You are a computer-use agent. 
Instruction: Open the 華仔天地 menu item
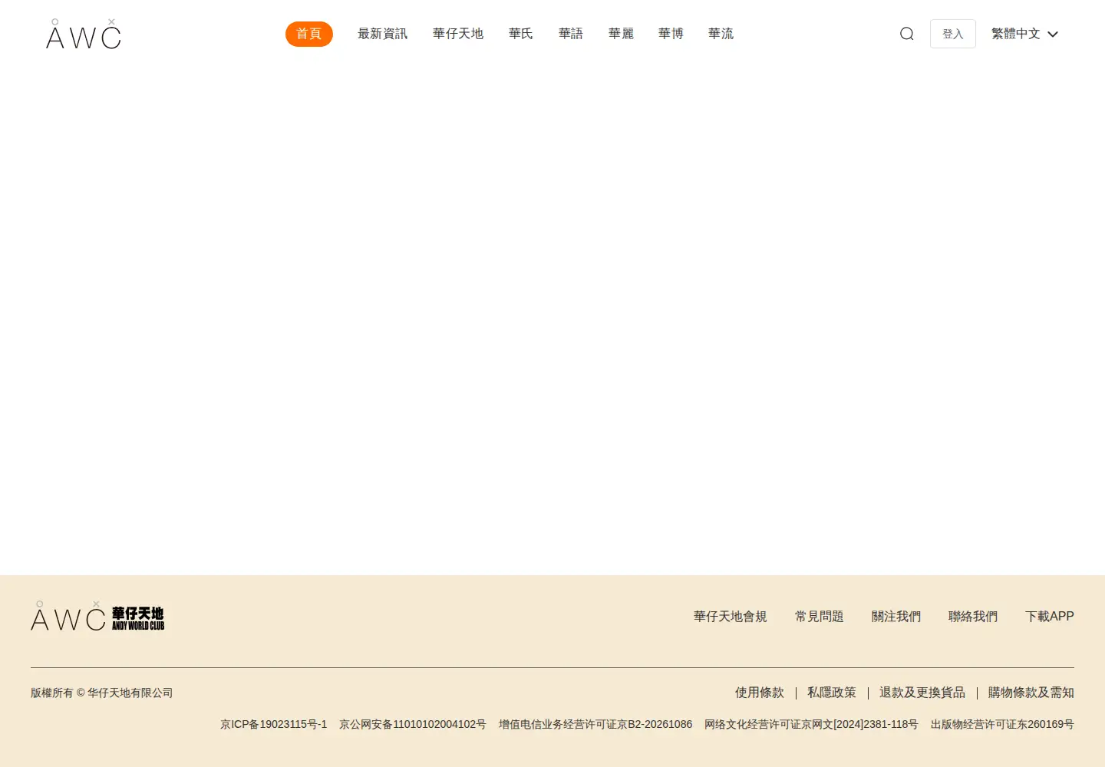click(x=458, y=34)
